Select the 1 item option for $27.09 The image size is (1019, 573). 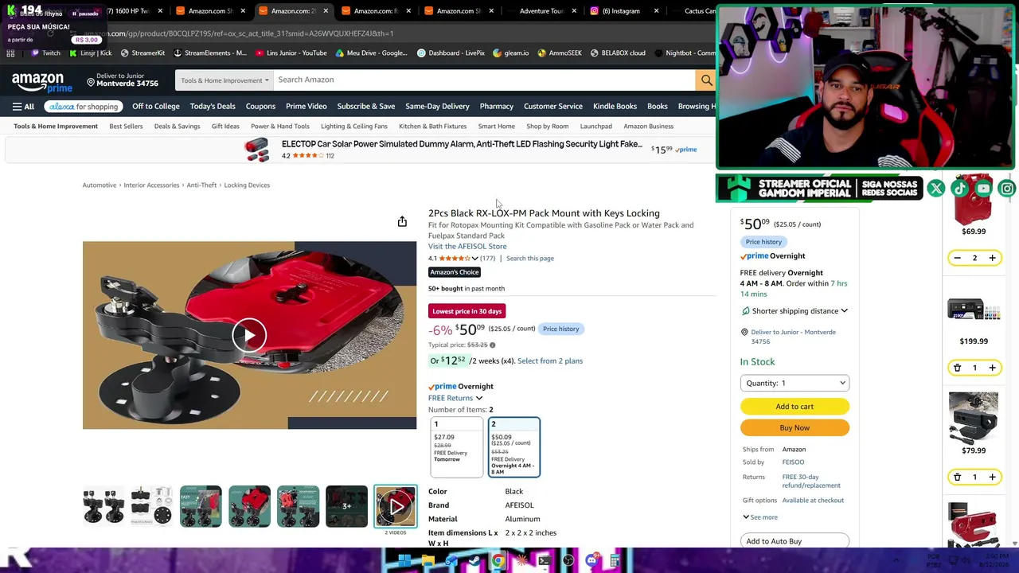click(x=456, y=447)
